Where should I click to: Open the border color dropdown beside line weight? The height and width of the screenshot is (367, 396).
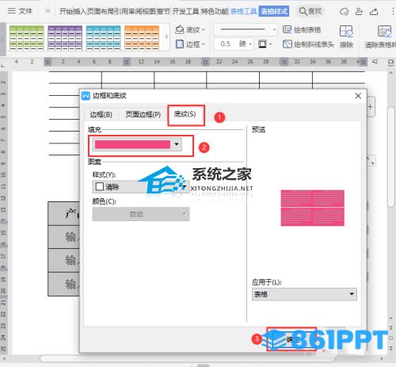(265, 44)
